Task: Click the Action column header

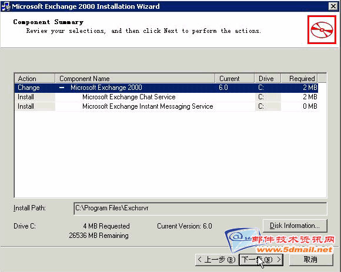Action: (35, 79)
